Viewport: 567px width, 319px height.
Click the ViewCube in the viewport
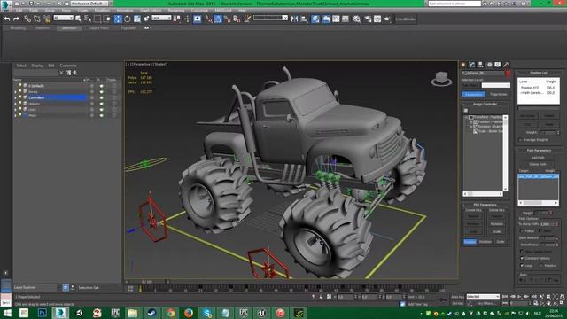click(441, 79)
